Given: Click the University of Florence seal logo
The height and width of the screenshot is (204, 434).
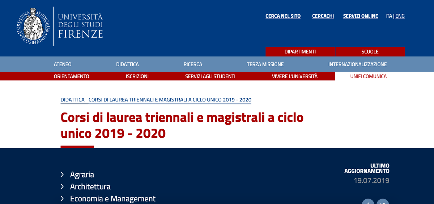Looking at the screenshot, I should pyautogui.click(x=33, y=26).
